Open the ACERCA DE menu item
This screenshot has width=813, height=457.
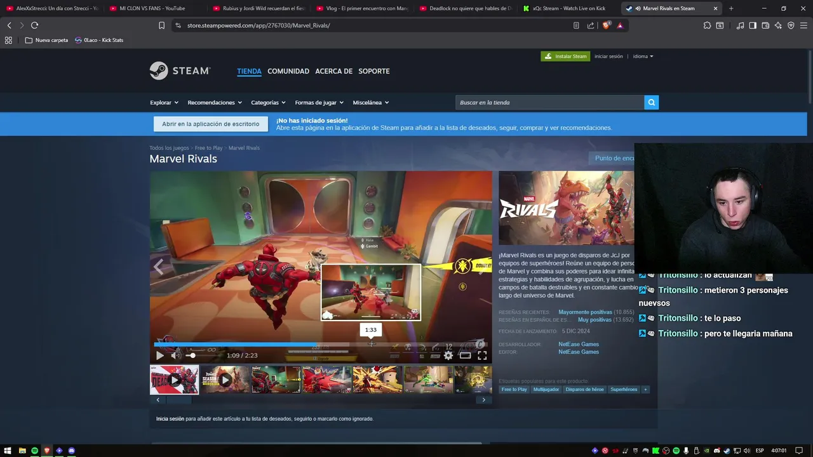tap(333, 71)
